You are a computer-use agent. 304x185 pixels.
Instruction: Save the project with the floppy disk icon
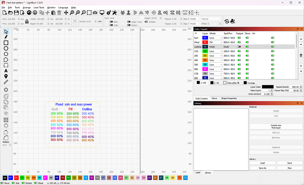tap(16, 13)
